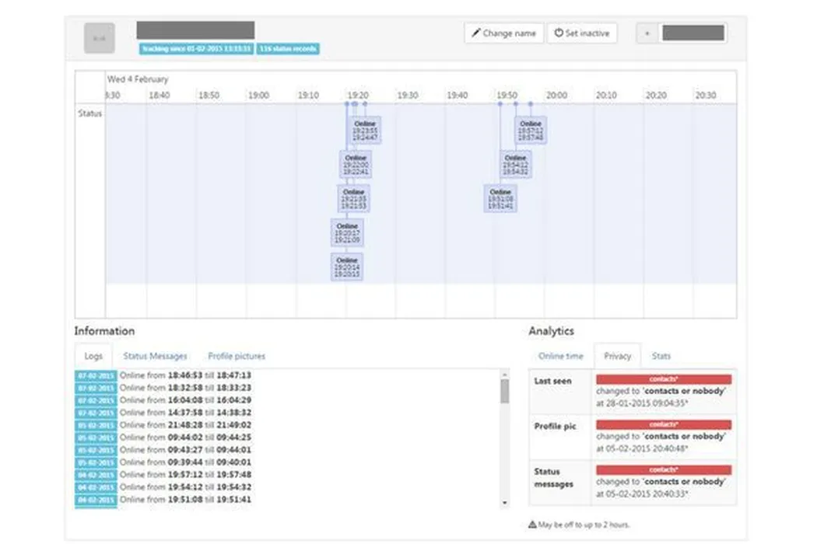Open the Stats tab in Analytics
The width and height of the screenshot is (817, 544).
(x=661, y=356)
